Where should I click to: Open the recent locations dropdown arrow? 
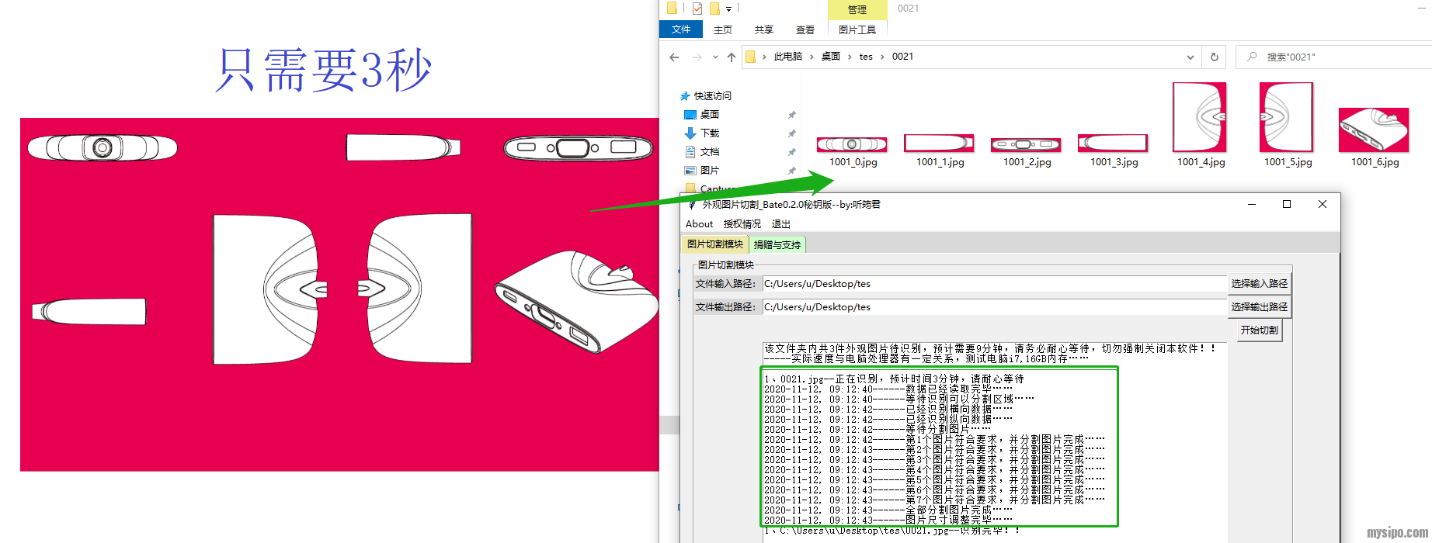click(714, 57)
